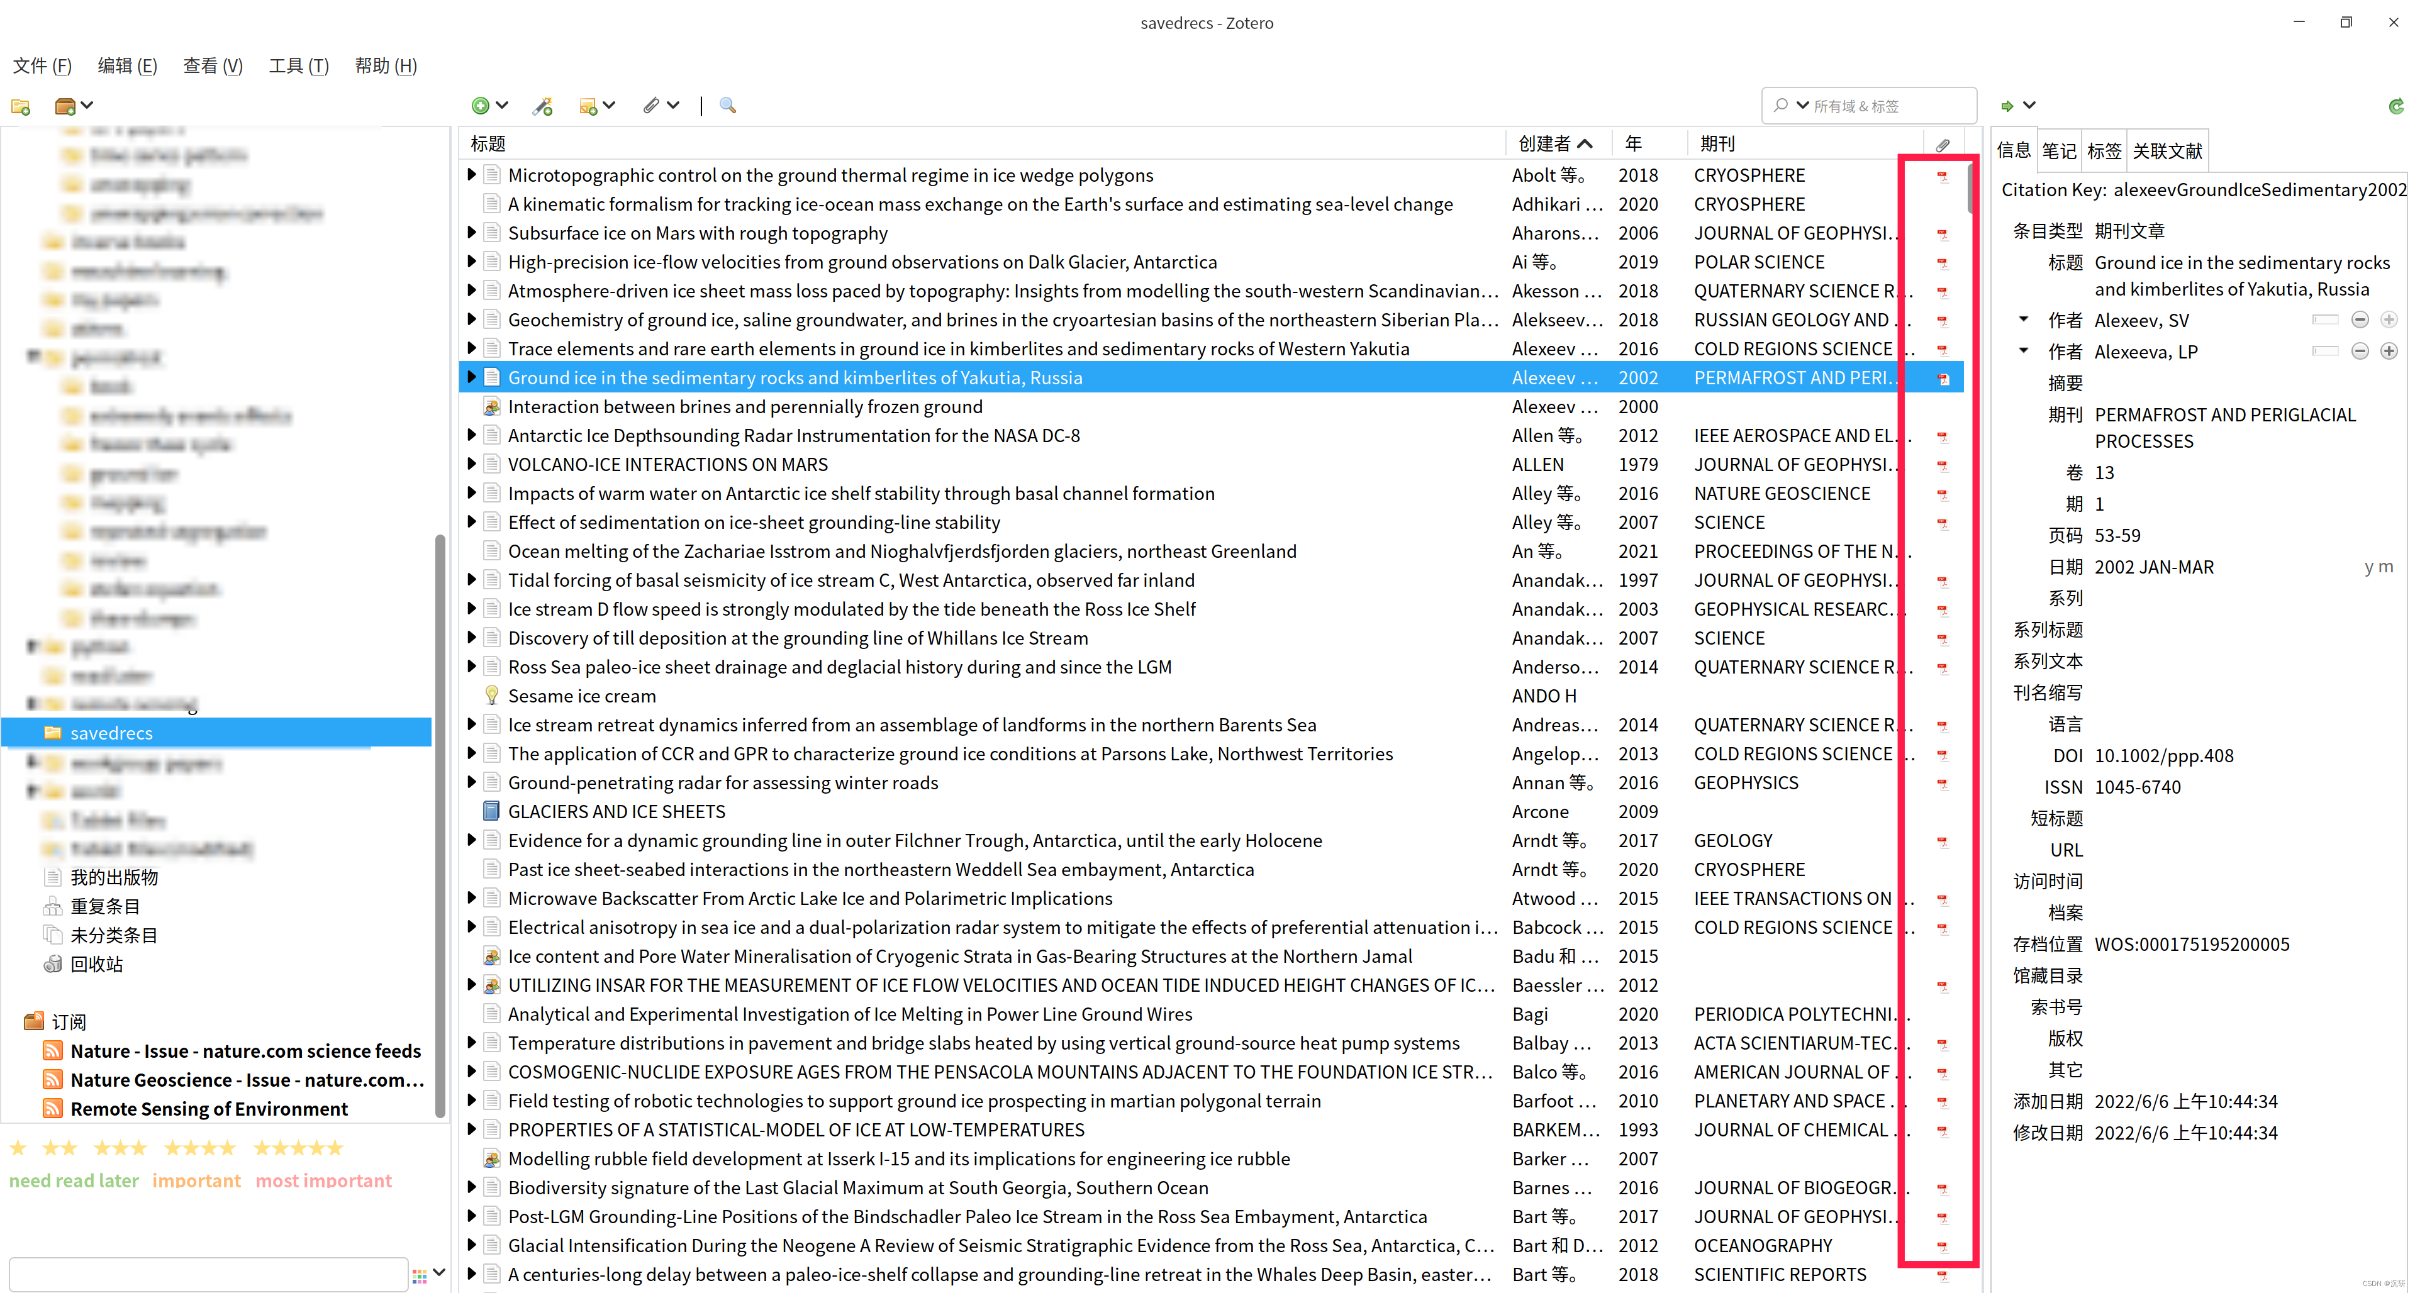2415x1293 pixels.
Task: Click the Locate green arrow icon
Action: click(x=2006, y=106)
